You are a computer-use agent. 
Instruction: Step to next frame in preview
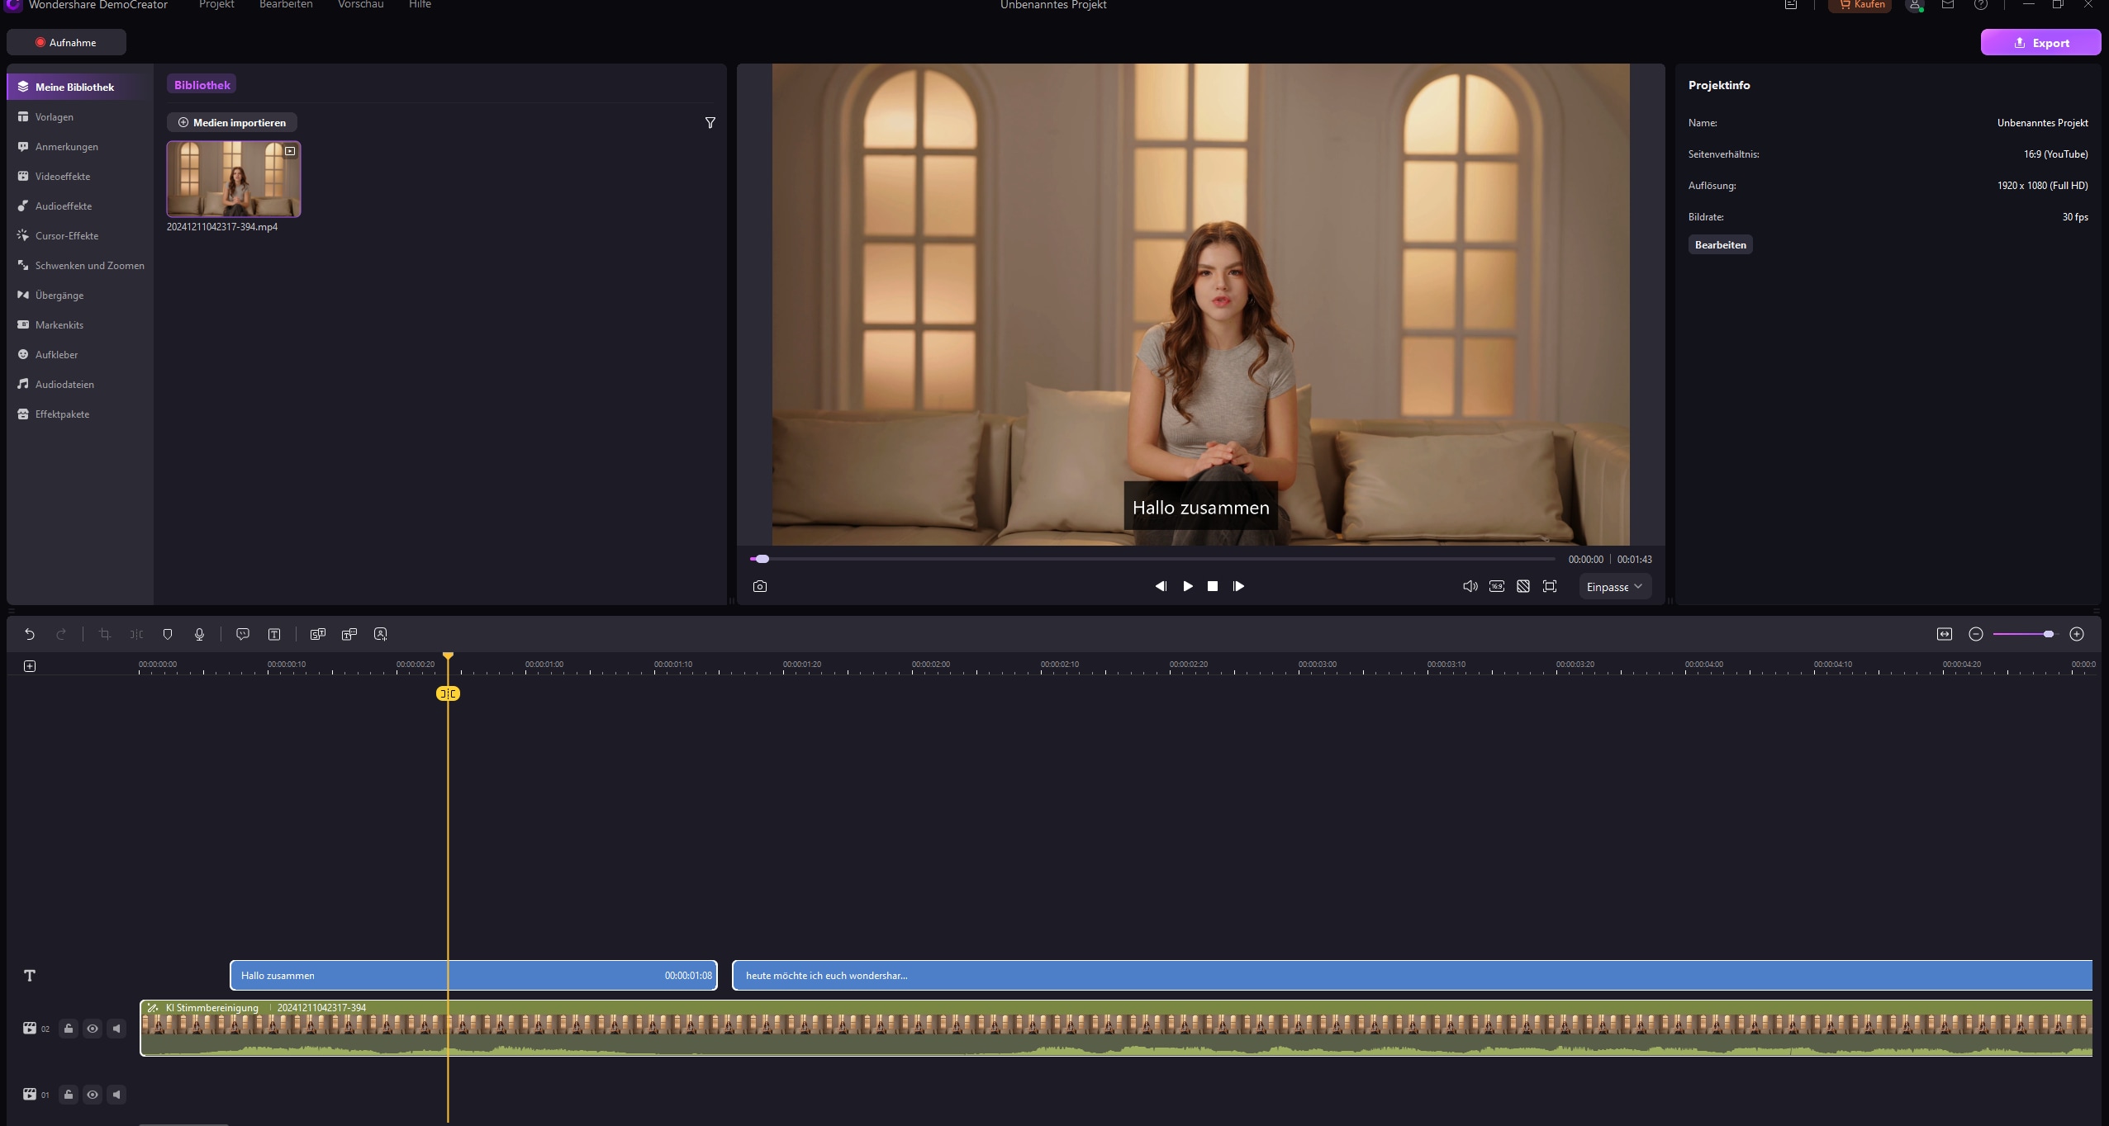1238,586
